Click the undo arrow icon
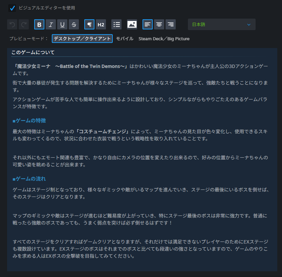The width and height of the screenshot is (282, 277). click(12, 24)
